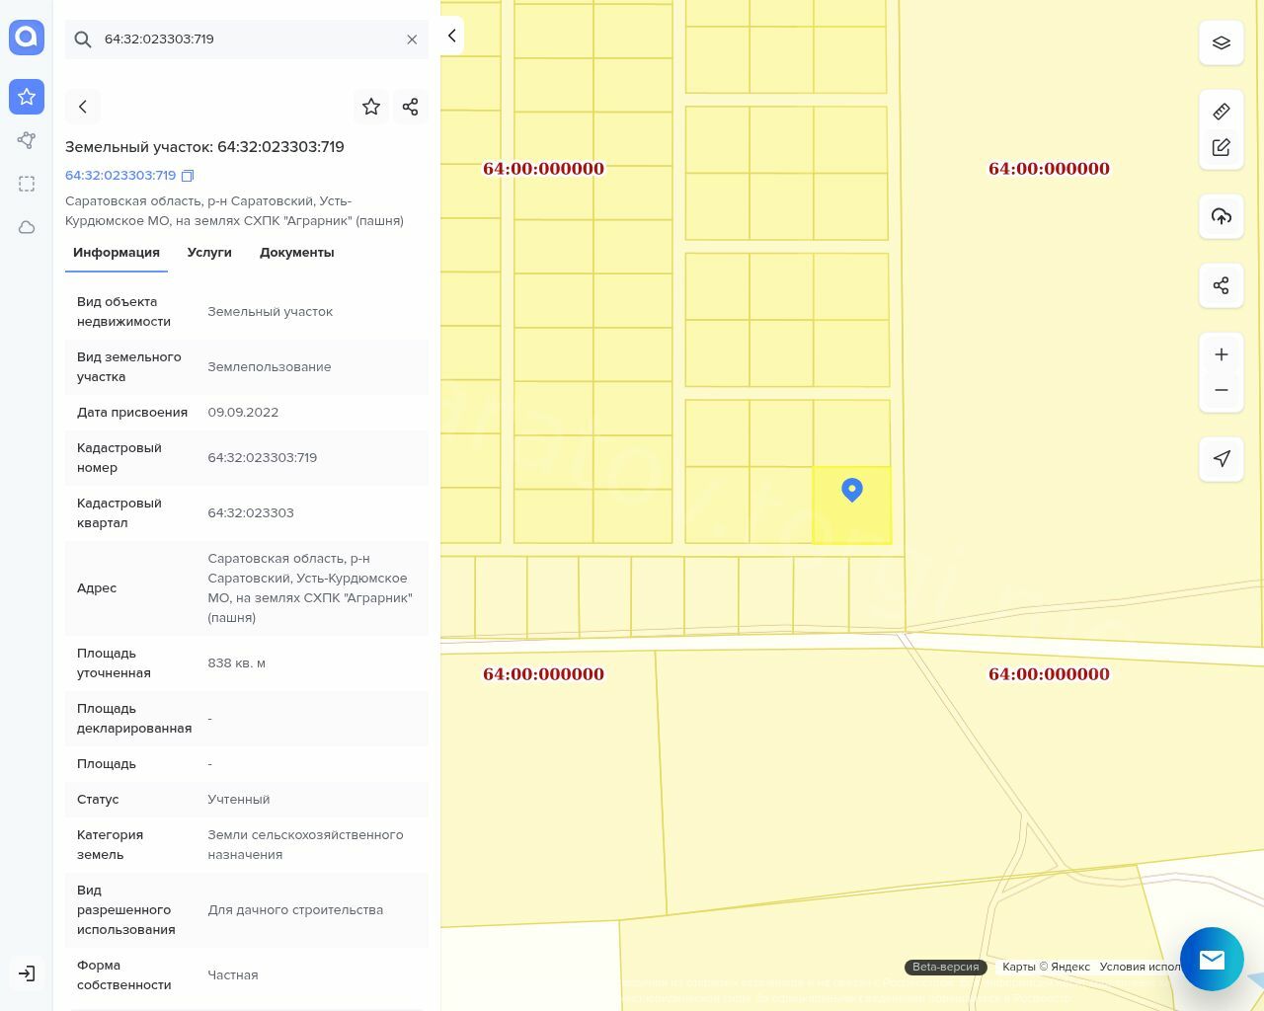The image size is (1264, 1011).
Task: Open the map layers panel
Action: [x=1221, y=43]
